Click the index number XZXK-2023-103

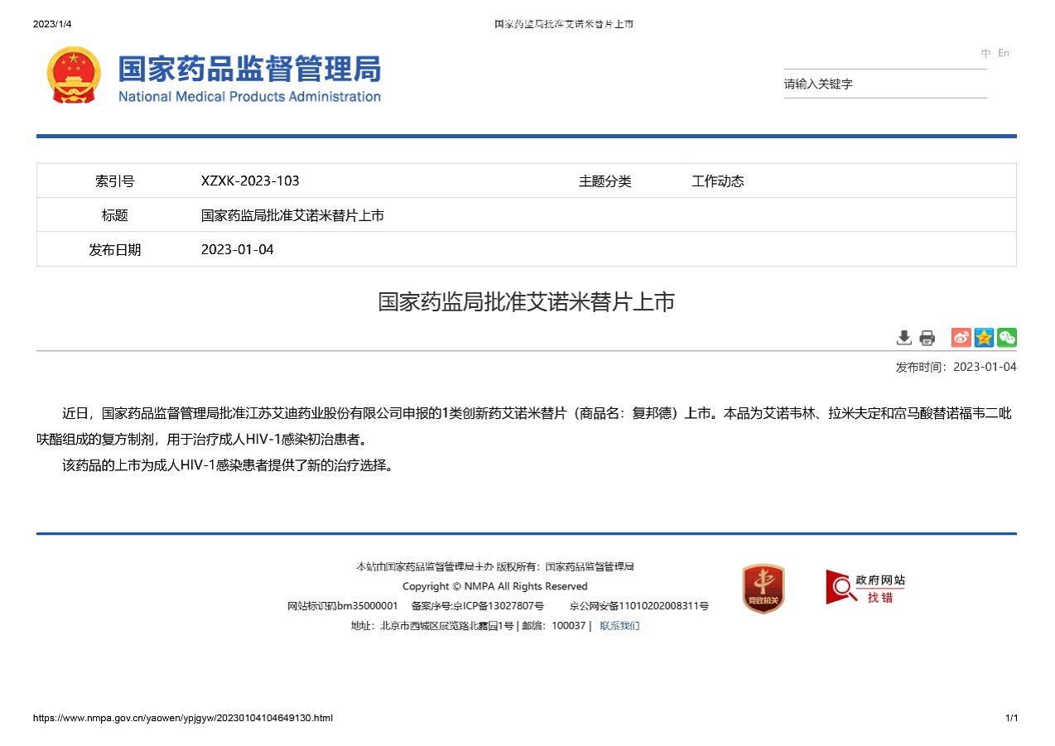coord(250,180)
